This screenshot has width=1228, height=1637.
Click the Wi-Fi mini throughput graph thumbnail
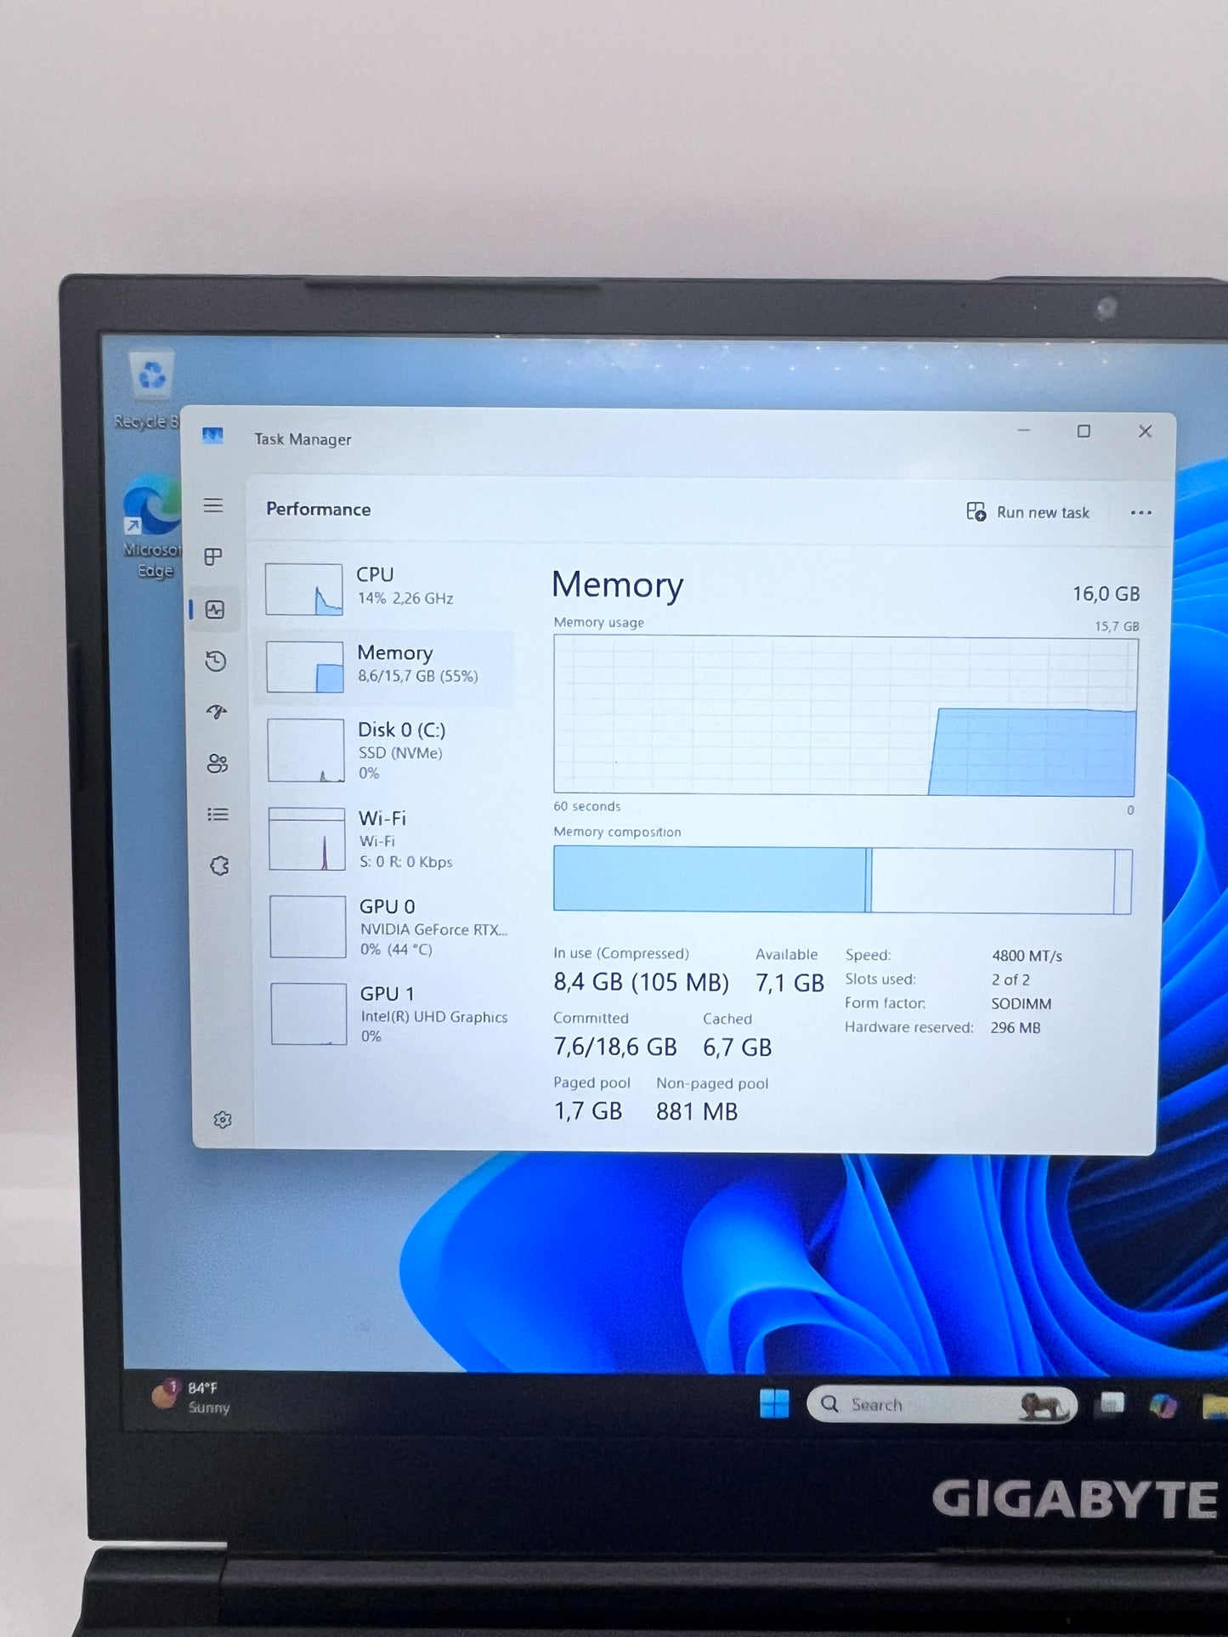coord(307,839)
